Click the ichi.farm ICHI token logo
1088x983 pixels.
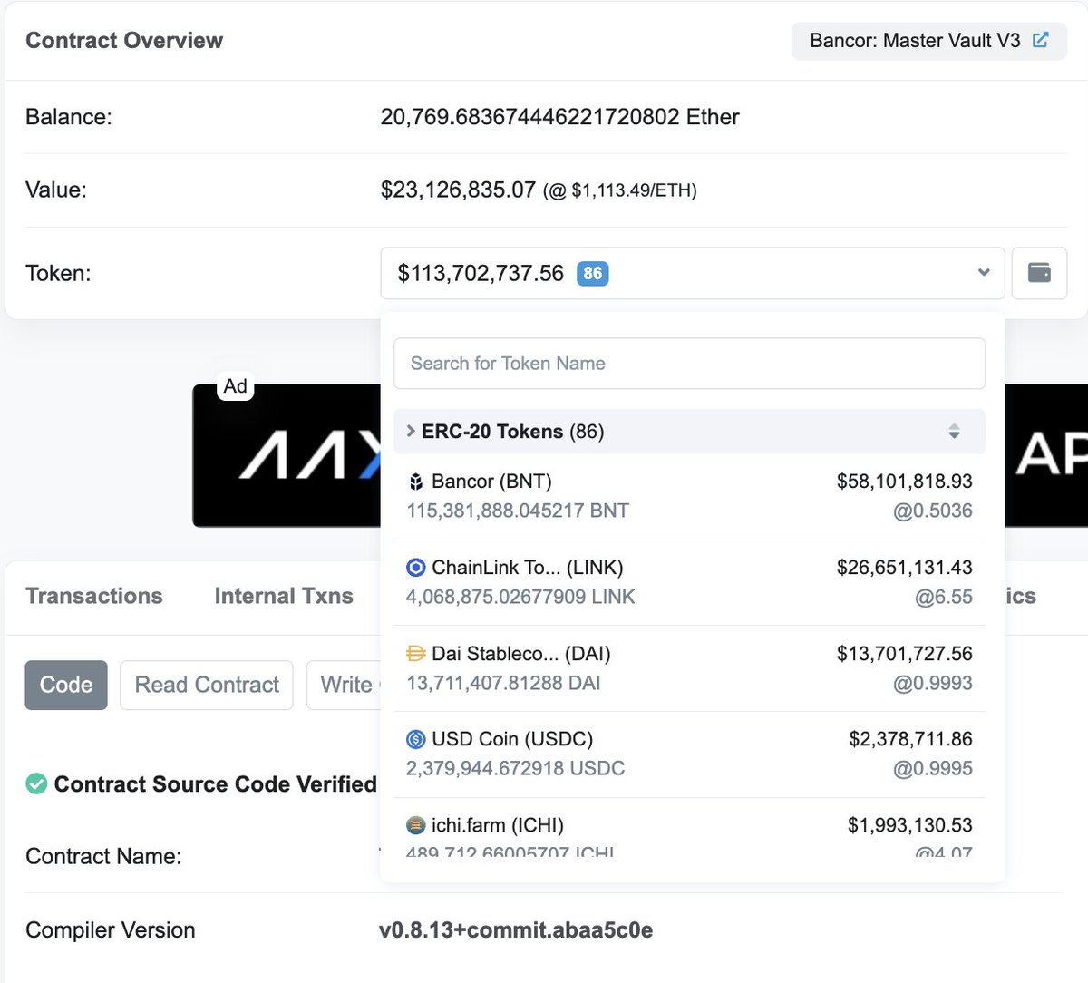tap(416, 825)
